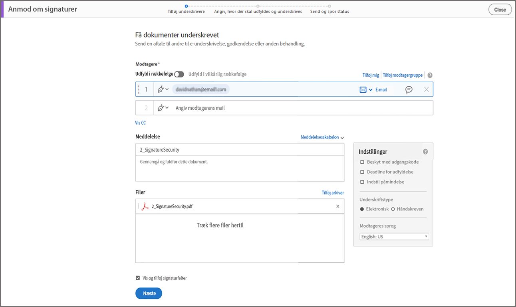Click the envelope E-mail authentication icon
Image resolution: width=516 pixels, height=307 pixels.
click(363, 90)
